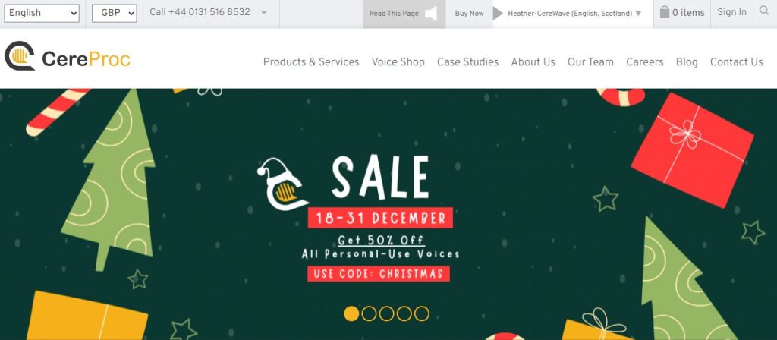Open the Products & Services menu
This screenshot has height=340, width=777.
[x=311, y=62]
